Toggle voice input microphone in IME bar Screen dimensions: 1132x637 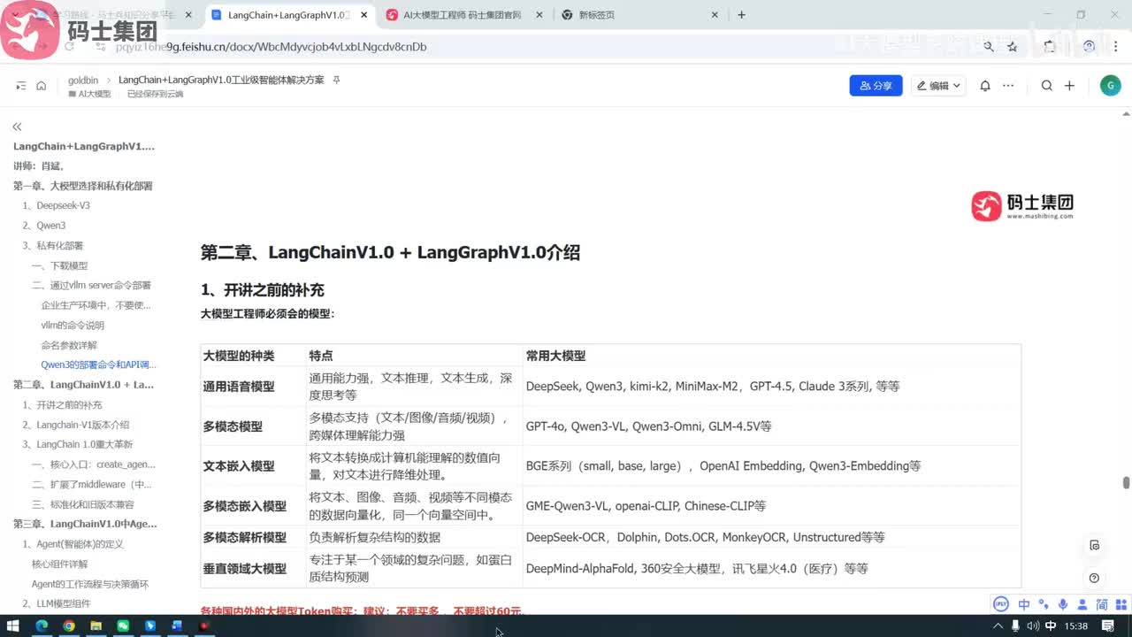tap(1063, 604)
